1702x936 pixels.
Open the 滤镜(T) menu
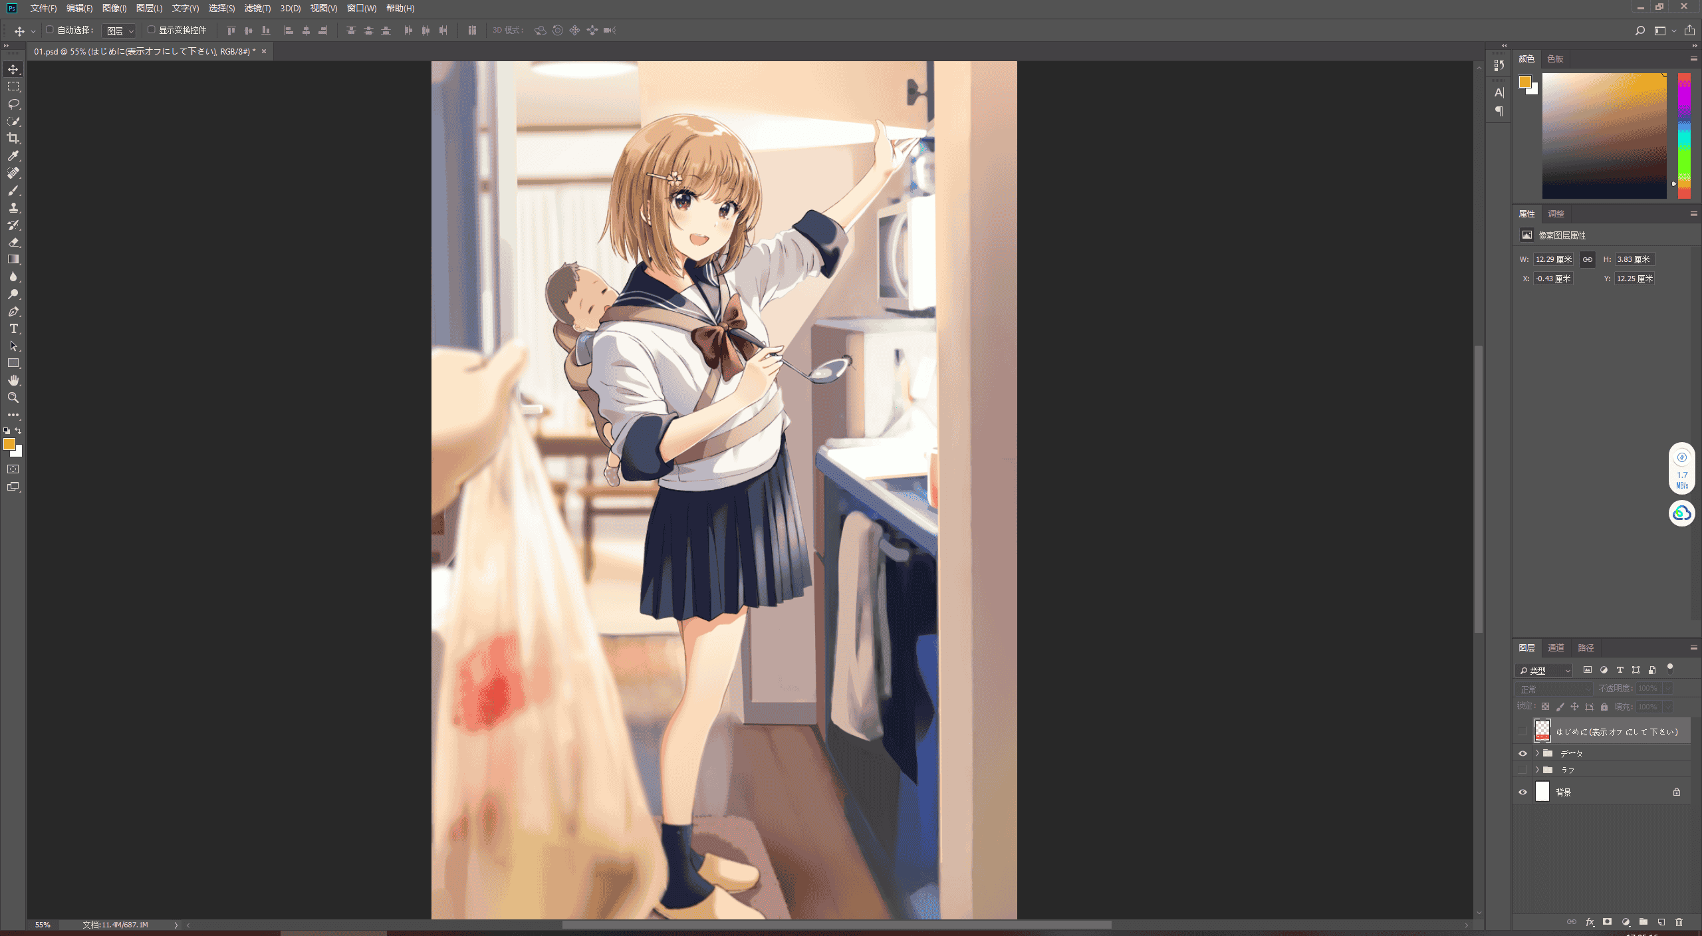tap(257, 8)
